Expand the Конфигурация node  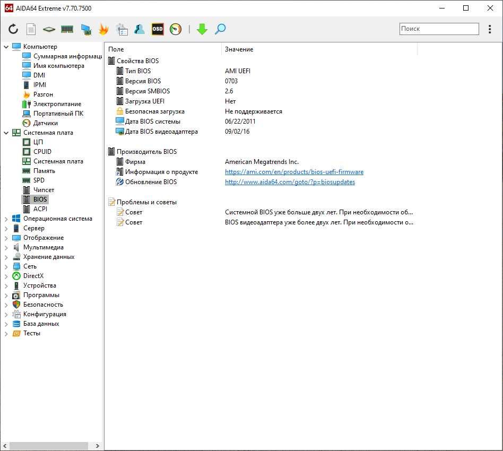point(6,314)
